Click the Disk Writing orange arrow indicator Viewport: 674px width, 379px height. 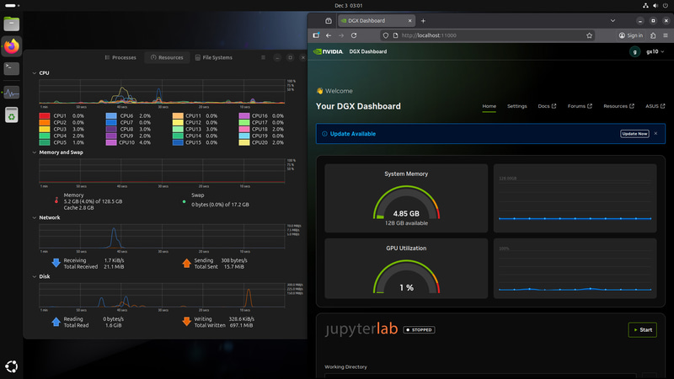click(x=186, y=322)
